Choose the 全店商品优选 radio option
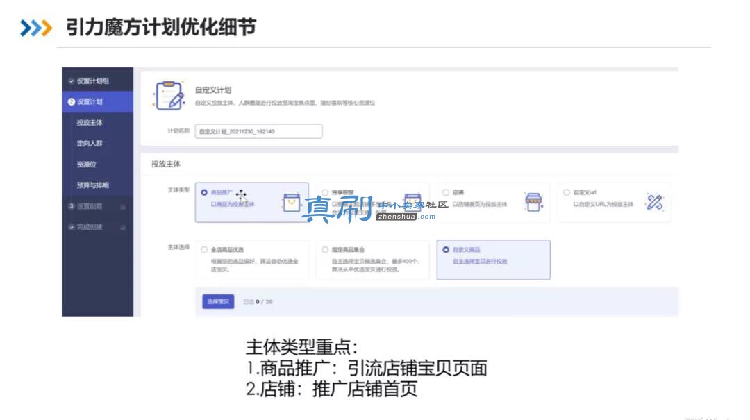The image size is (750, 420). 204,250
